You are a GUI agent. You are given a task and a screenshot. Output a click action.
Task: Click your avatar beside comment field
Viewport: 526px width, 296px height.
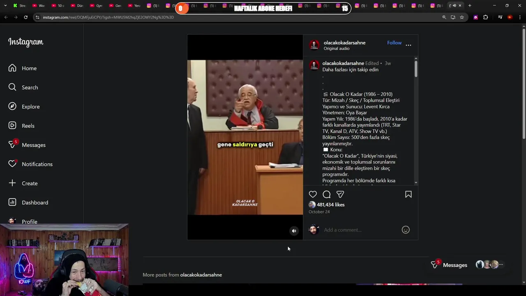[314, 230]
